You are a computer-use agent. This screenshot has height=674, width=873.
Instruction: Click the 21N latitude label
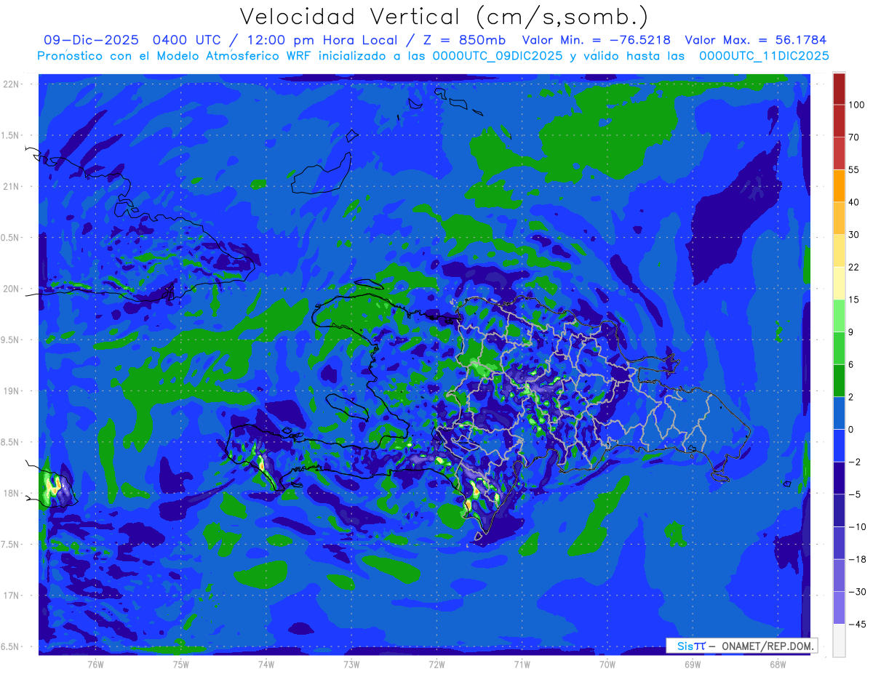(x=11, y=187)
